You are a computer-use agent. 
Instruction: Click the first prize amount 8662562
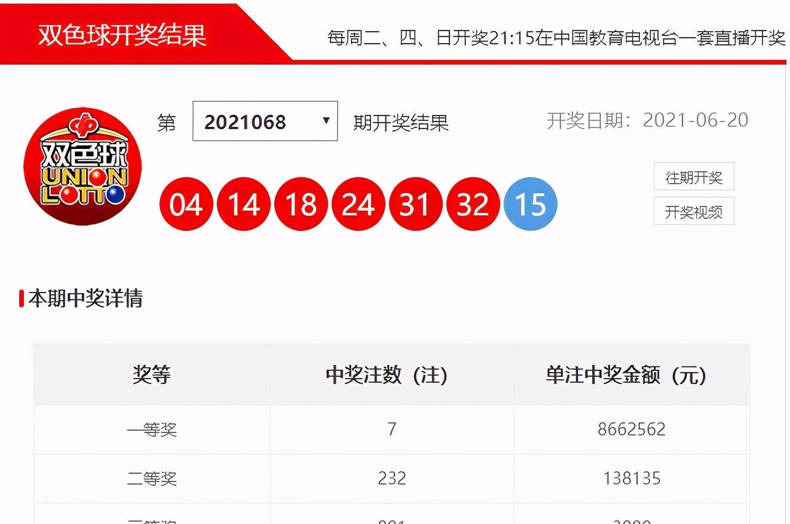pyautogui.click(x=632, y=429)
